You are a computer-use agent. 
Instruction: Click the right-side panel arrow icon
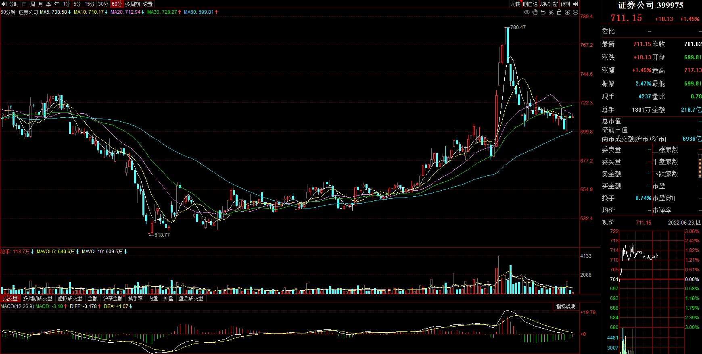click(576, 4)
